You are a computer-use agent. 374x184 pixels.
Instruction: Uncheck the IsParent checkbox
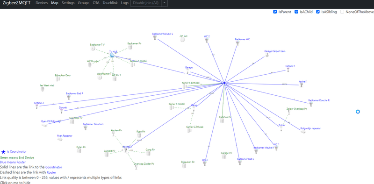point(275,12)
